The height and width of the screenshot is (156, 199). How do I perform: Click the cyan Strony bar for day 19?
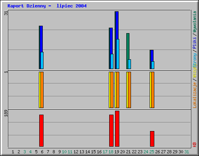click(x=118, y=54)
